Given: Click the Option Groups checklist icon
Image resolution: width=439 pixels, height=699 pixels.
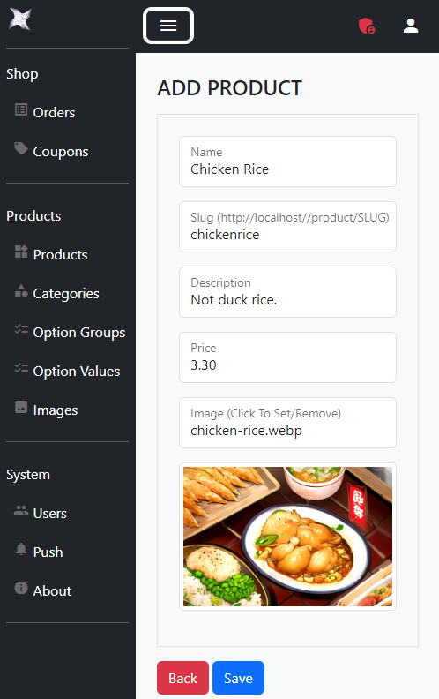Looking at the screenshot, I should pyautogui.click(x=21, y=329).
